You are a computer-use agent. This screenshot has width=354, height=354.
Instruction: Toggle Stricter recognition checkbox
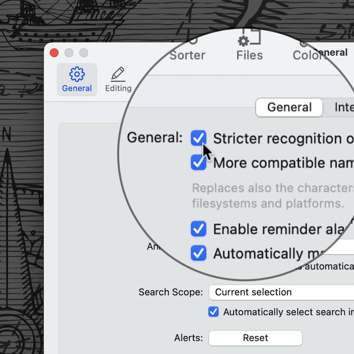199,138
